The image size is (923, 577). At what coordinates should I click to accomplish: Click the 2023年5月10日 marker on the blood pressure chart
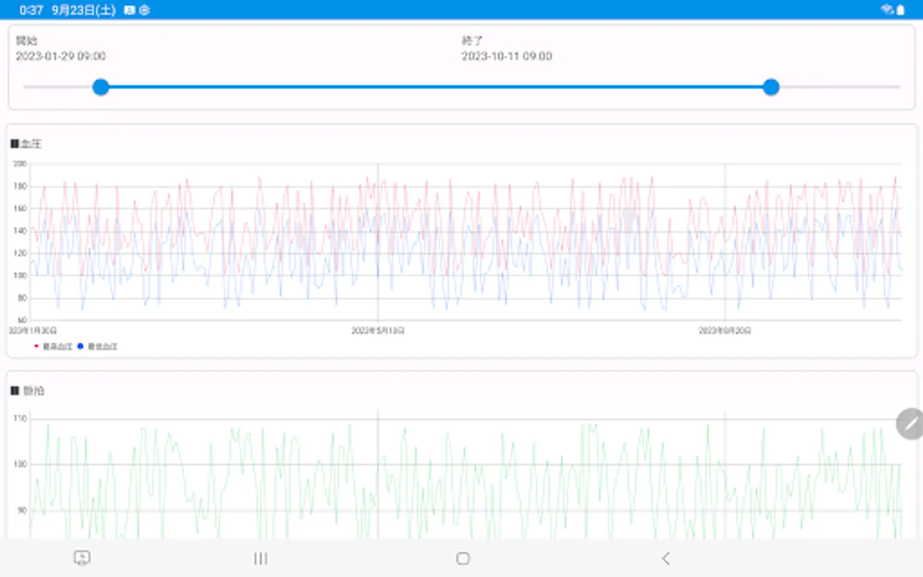[x=378, y=331]
